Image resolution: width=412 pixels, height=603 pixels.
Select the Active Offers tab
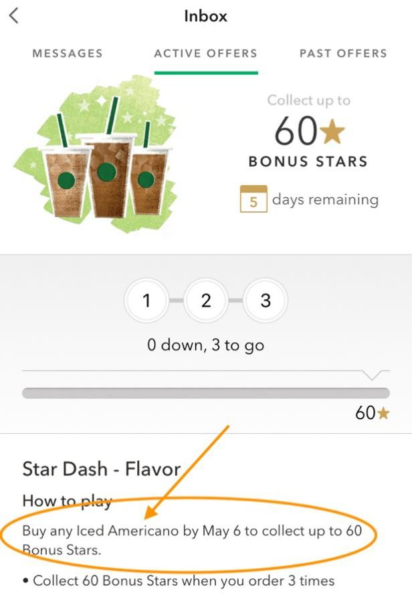206,53
